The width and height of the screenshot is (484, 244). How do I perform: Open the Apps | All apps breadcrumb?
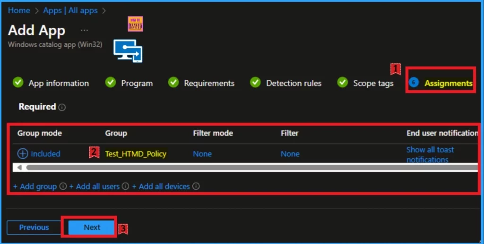[70, 10]
